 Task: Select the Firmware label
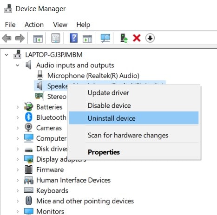[50, 169]
